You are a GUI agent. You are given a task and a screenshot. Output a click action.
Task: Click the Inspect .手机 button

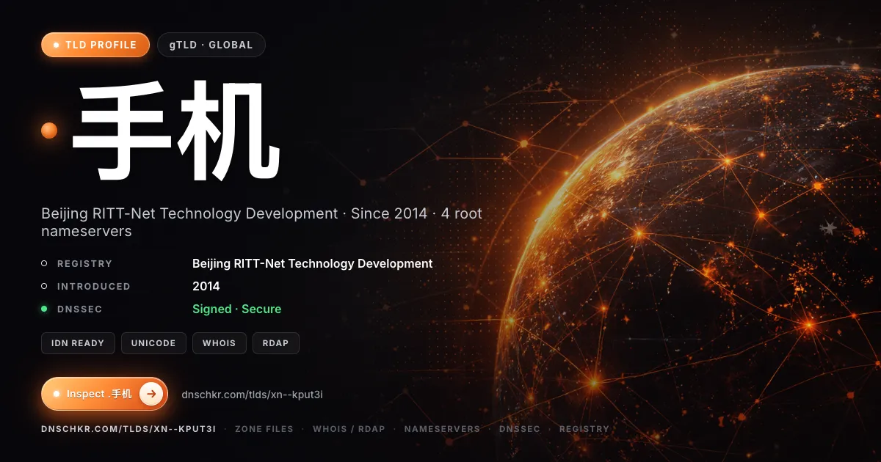pyautogui.click(x=105, y=394)
